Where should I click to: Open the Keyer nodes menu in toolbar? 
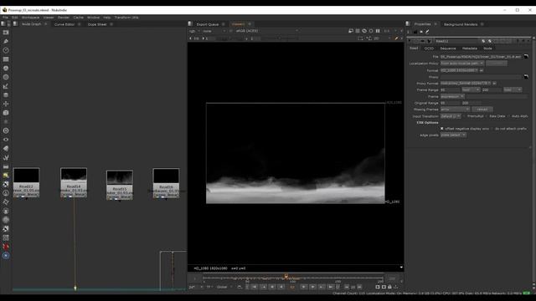pyautogui.click(x=6, y=86)
